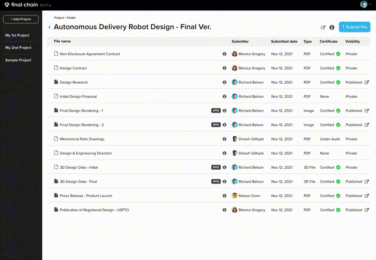Click the folder info icon beside Submit File
This screenshot has width=376, height=260.
(332, 27)
